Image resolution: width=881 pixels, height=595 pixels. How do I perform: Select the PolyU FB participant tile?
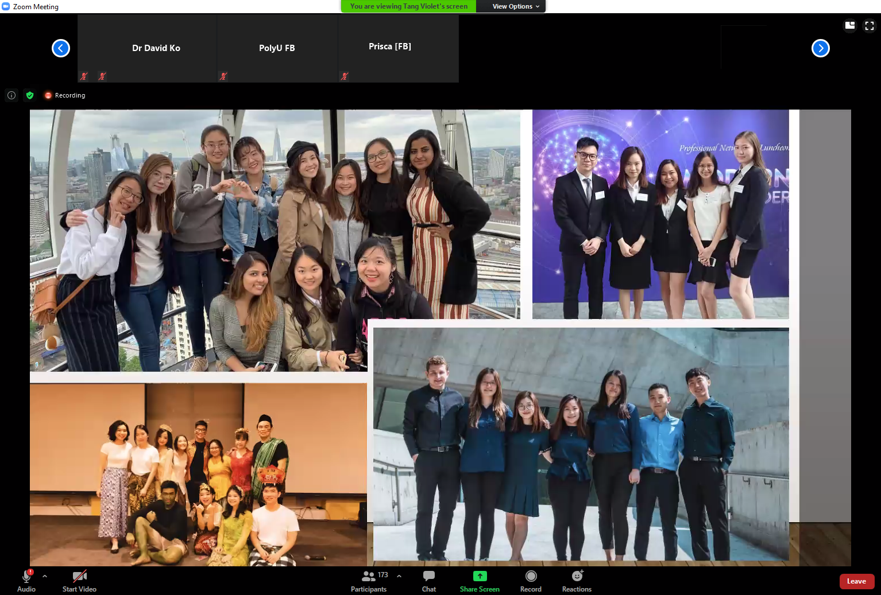277,48
